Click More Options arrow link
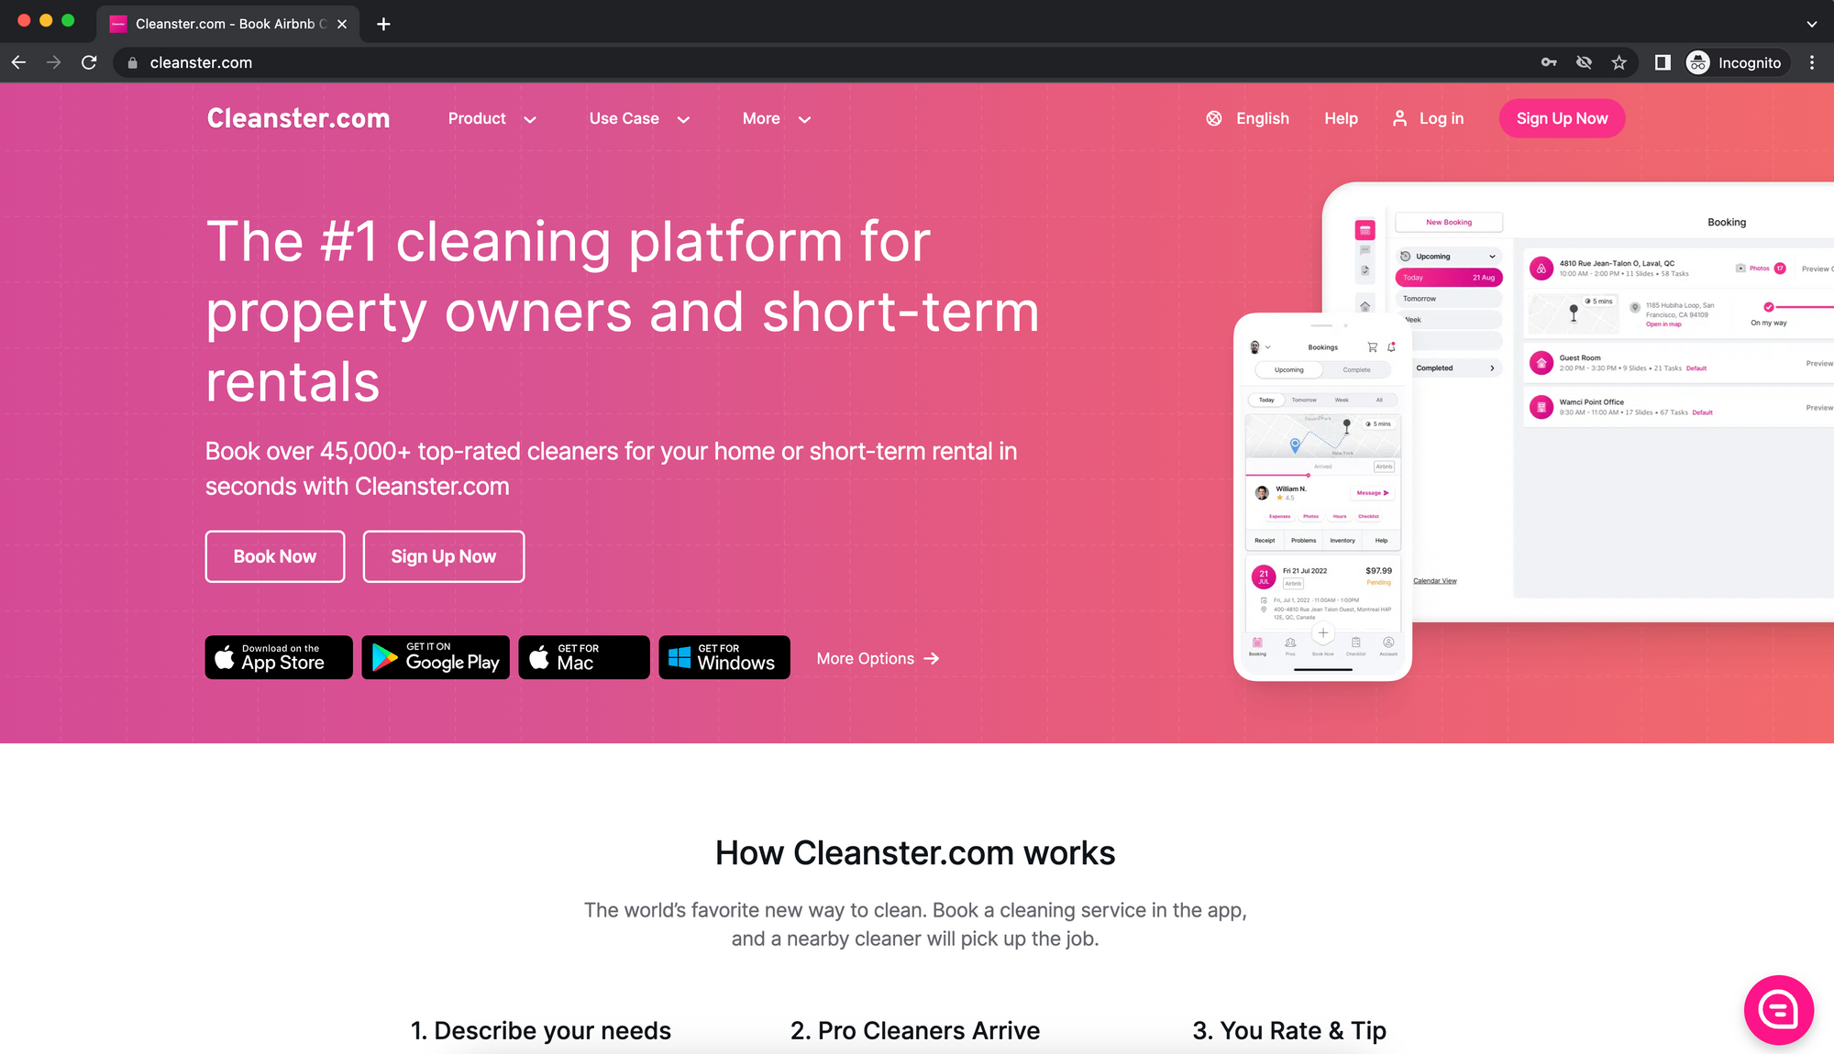 pyautogui.click(x=878, y=657)
